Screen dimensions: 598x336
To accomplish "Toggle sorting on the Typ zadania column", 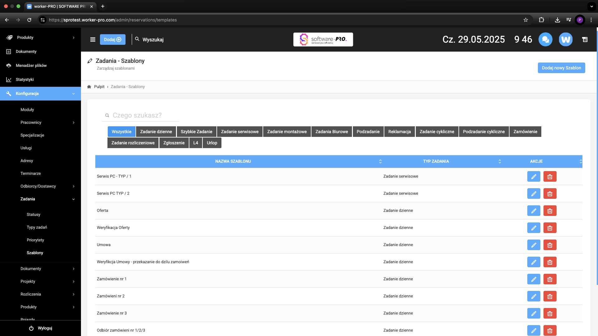I will pyautogui.click(x=436, y=161).
